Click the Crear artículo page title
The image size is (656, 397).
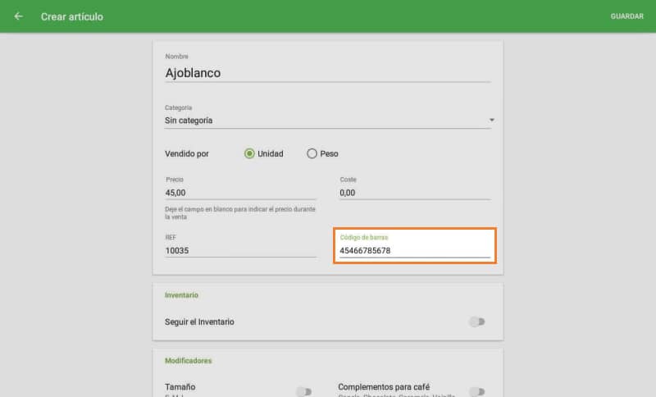click(72, 16)
